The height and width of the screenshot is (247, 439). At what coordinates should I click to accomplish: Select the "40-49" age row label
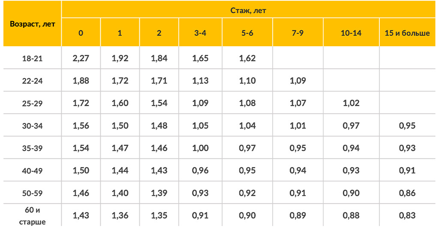pyautogui.click(x=32, y=171)
